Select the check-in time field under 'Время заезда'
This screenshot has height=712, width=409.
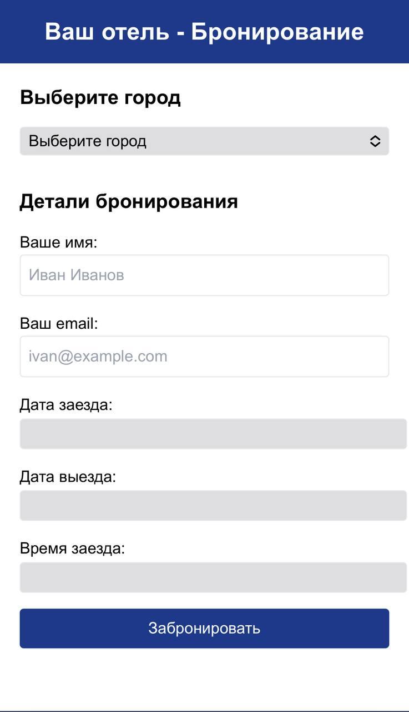[213, 577]
